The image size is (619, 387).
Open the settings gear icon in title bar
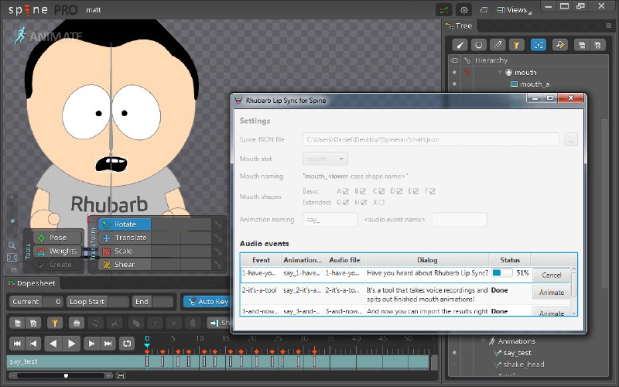(463, 10)
